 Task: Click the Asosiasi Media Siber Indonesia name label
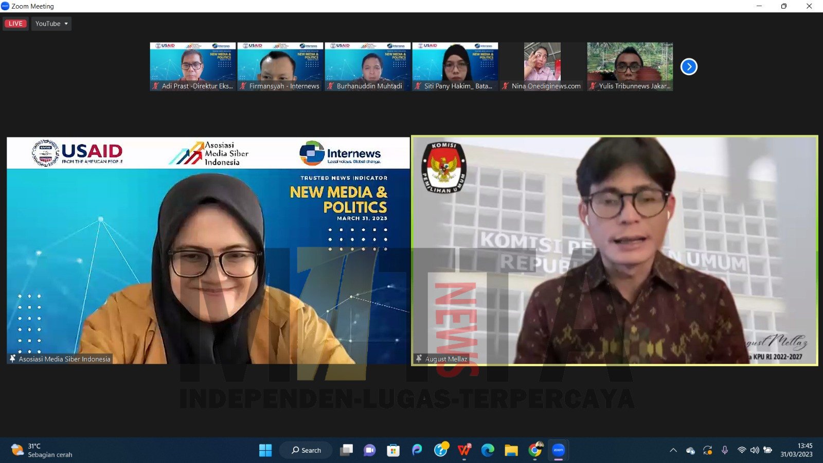pyautogui.click(x=64, y=359)
